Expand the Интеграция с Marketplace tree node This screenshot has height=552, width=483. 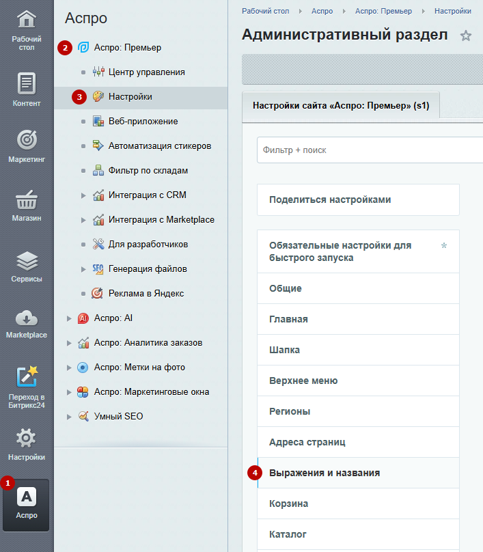coord(83,220)
